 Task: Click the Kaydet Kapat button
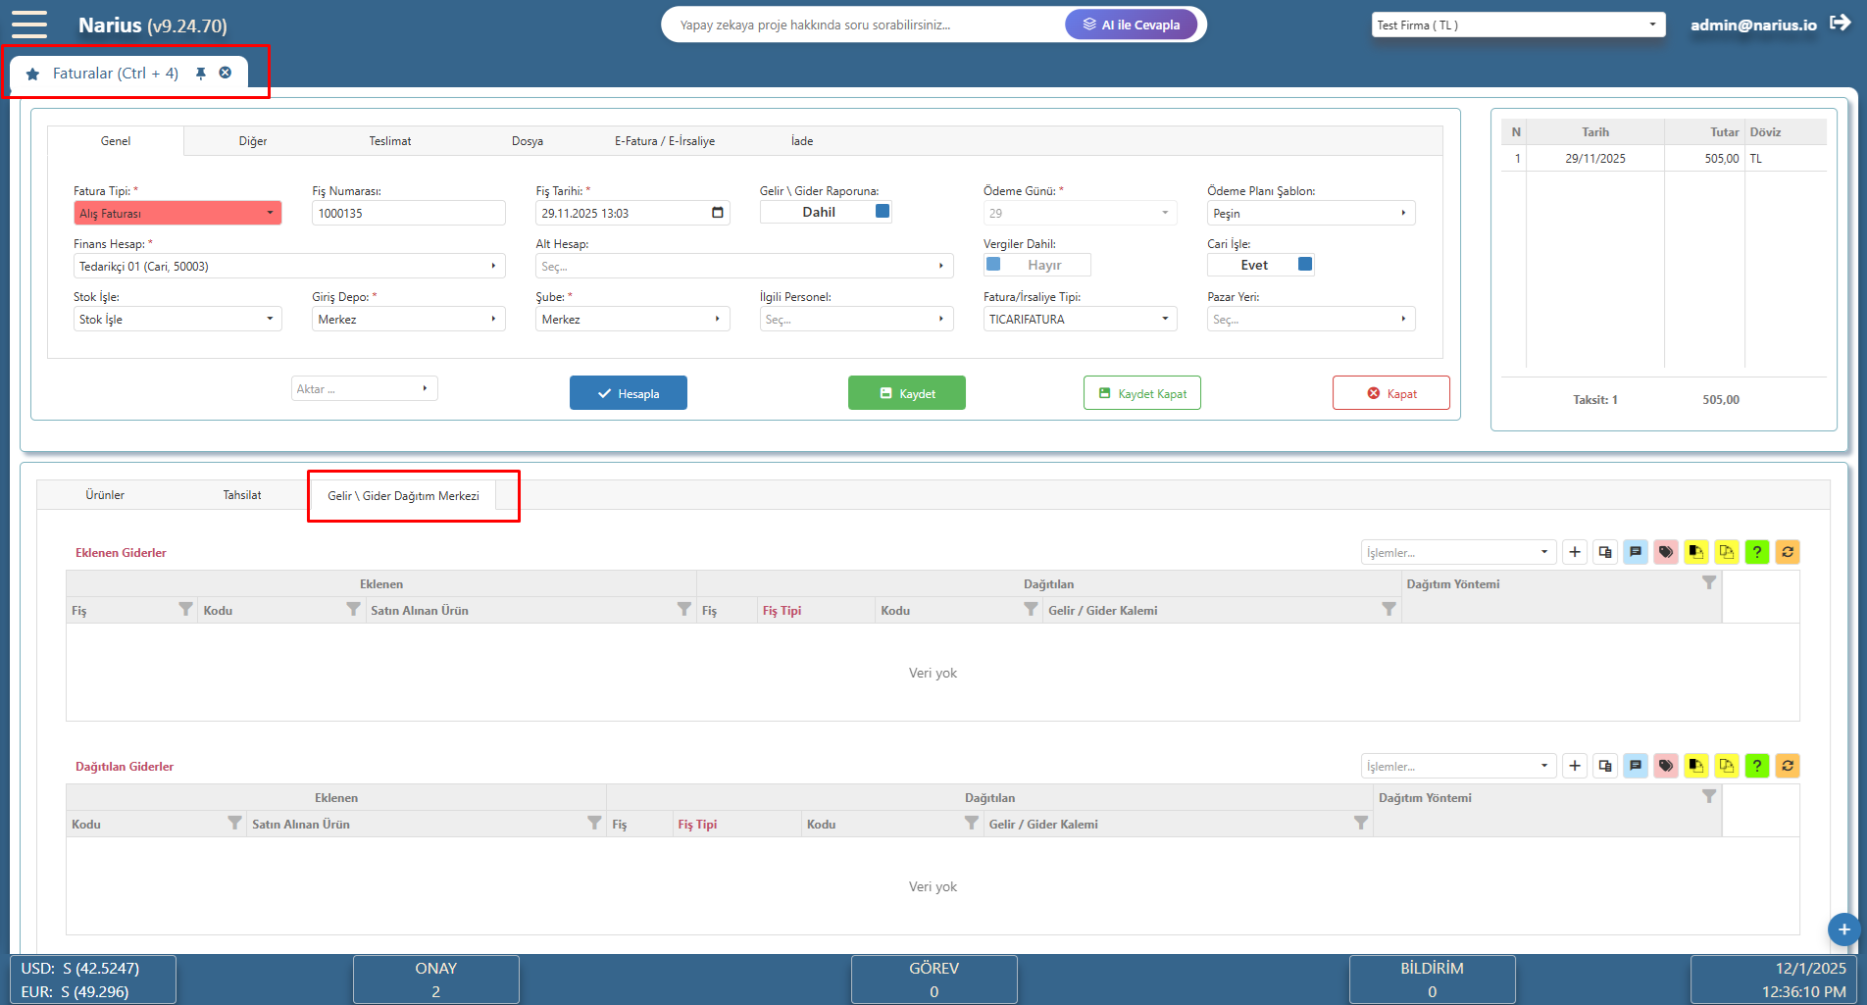(x=1142, y=393)
